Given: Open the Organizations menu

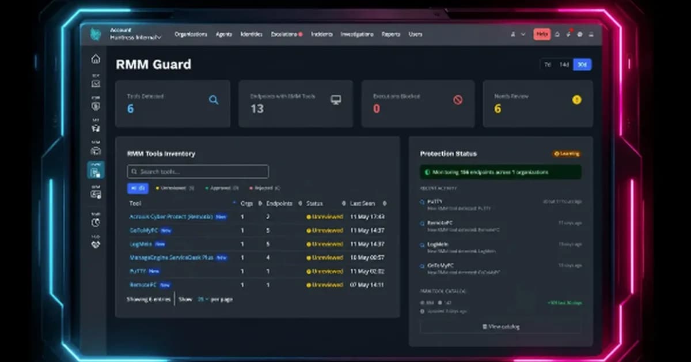Looking at the screenshot, I should 191,35.
